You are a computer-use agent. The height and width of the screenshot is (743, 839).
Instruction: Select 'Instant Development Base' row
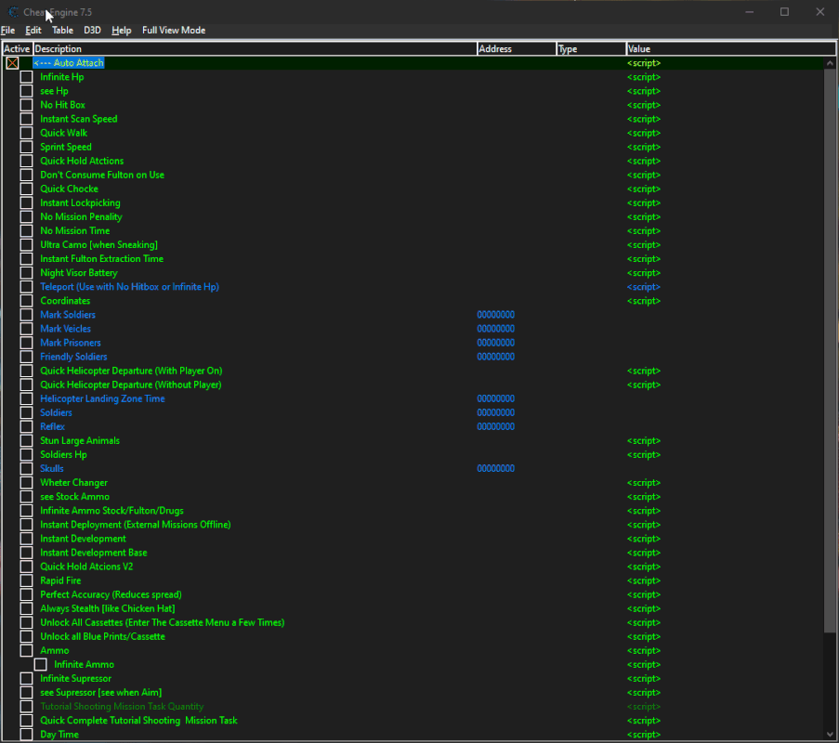pos(94,553)
